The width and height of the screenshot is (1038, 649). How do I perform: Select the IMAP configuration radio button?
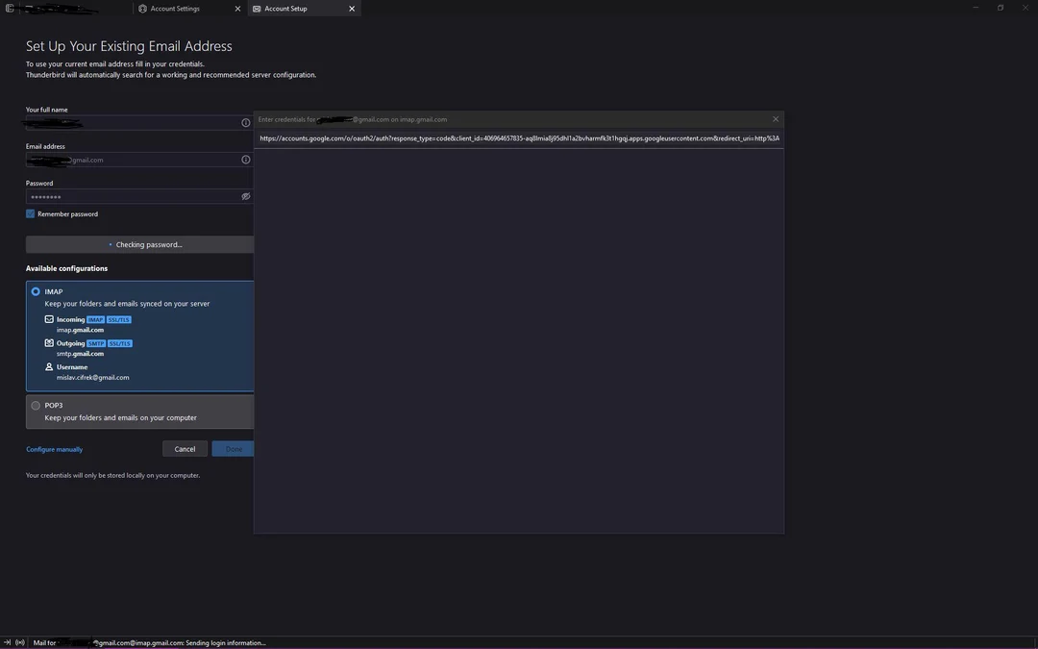[36, 290]
